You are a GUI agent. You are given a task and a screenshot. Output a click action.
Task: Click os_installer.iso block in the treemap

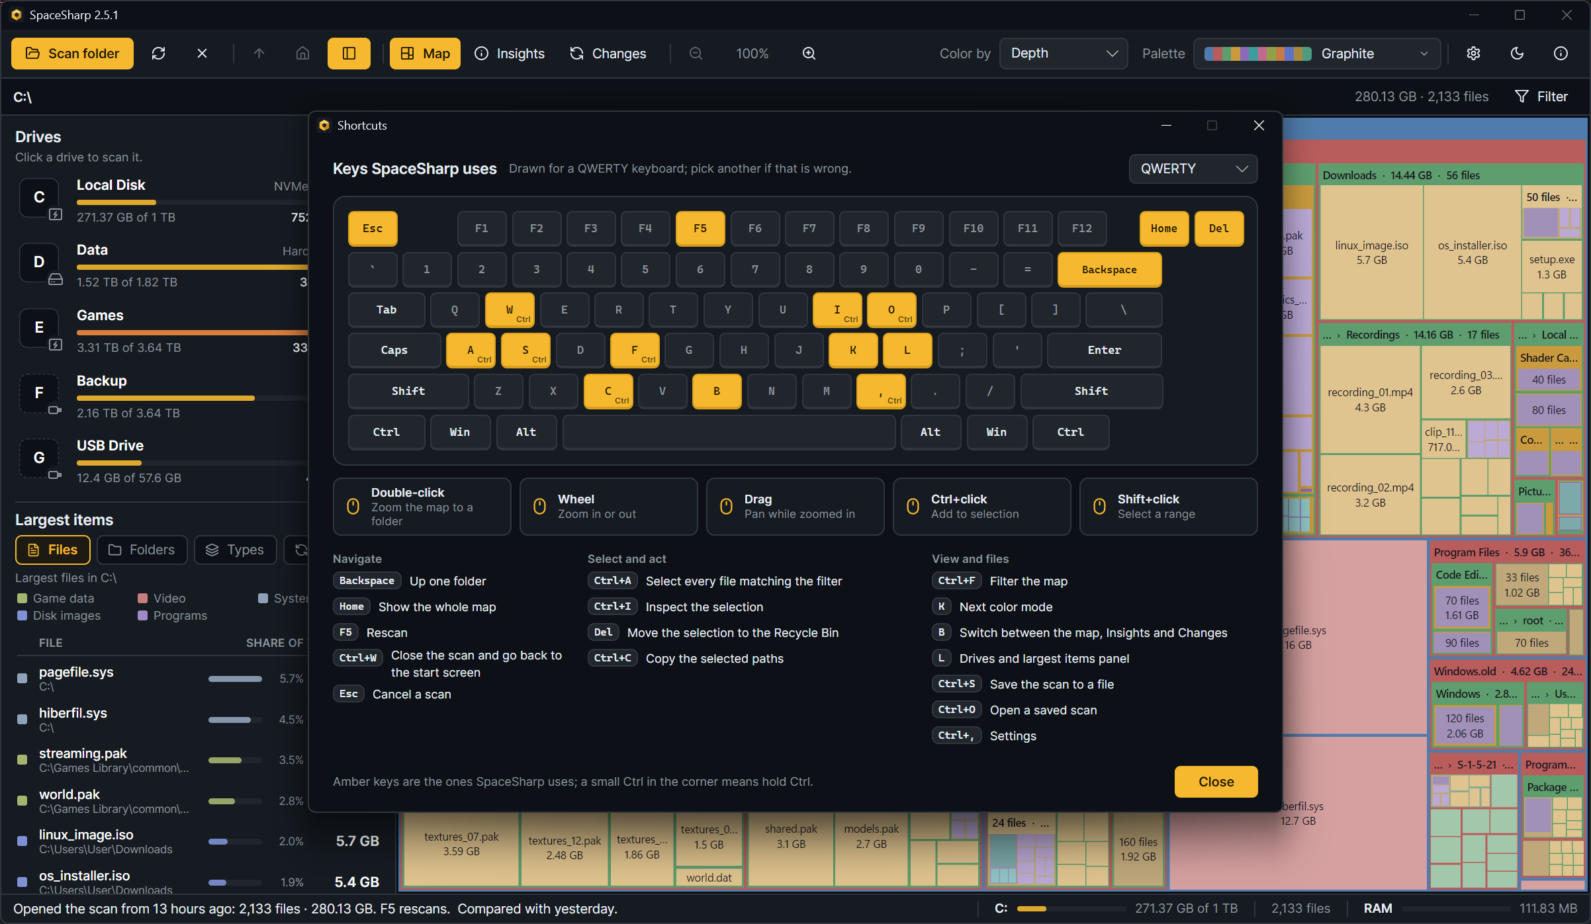(x=1472, y=253)
